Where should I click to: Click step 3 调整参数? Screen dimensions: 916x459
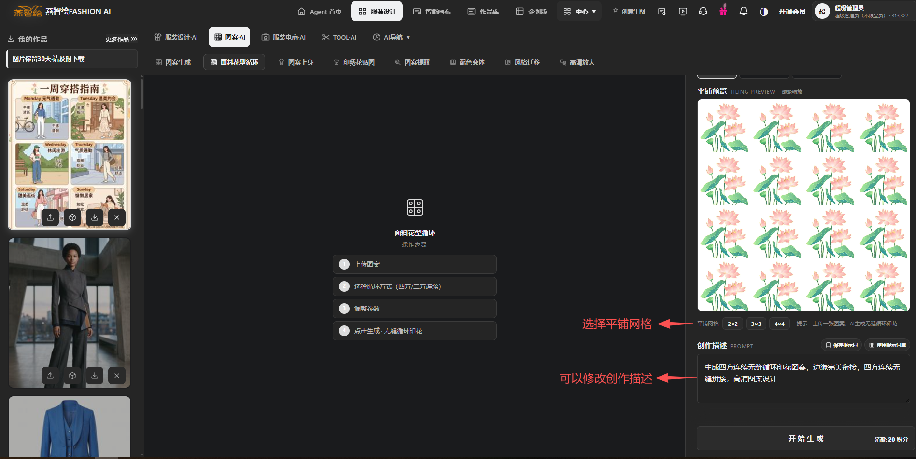point(415,309)
